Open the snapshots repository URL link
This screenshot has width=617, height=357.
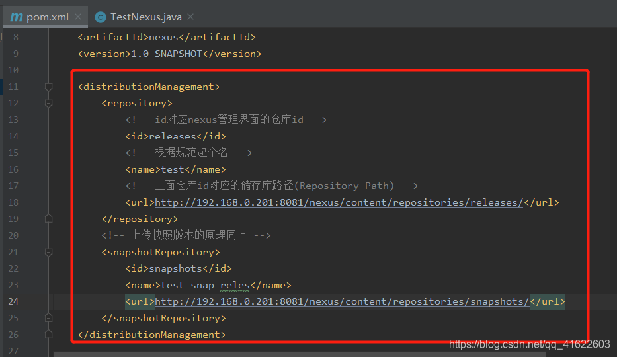click(342, 301)
